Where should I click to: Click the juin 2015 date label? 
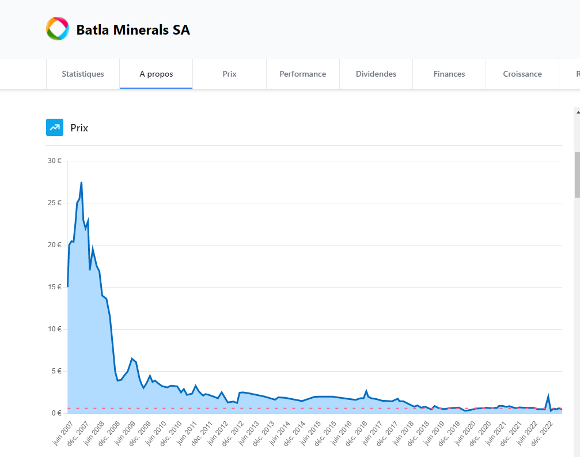(x=310, y=433)
